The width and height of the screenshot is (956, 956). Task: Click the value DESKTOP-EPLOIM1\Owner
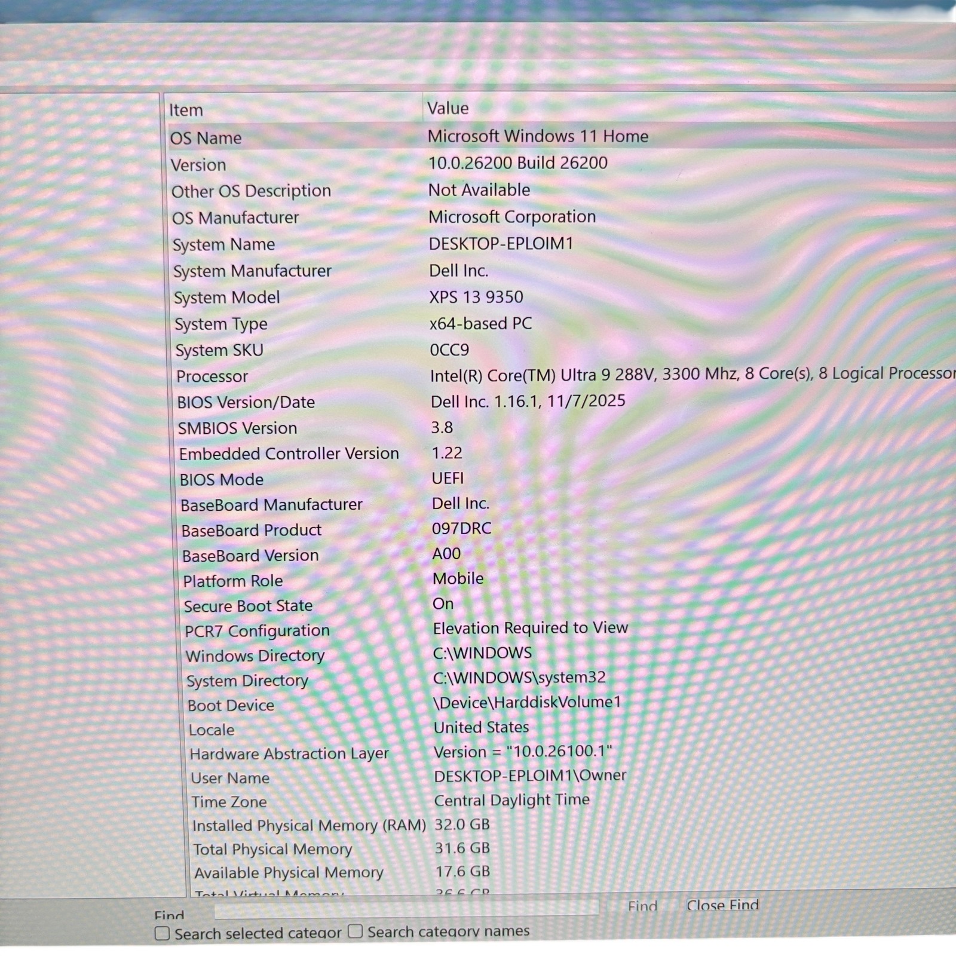(530, 776)
